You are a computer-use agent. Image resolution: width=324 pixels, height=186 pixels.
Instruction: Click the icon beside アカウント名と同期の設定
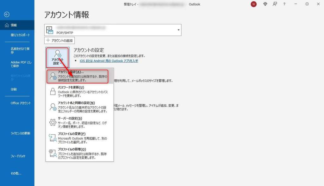(53, 107)
